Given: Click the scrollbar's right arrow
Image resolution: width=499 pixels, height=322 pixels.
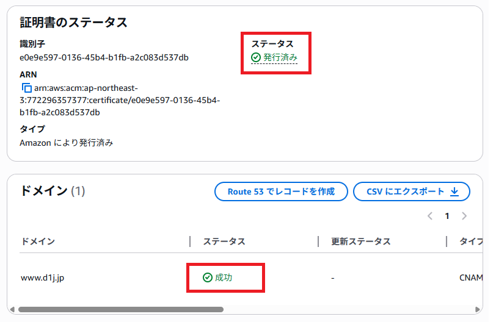Looking at the screenshot, I should coord(478,309).
